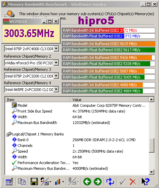
Task: Open the nVidia nForce3 Pro 150 dropdown
Action: pos(56,63)
